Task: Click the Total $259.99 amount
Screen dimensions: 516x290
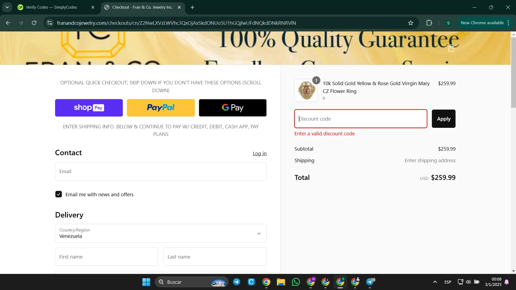Action: click(443, 178)
